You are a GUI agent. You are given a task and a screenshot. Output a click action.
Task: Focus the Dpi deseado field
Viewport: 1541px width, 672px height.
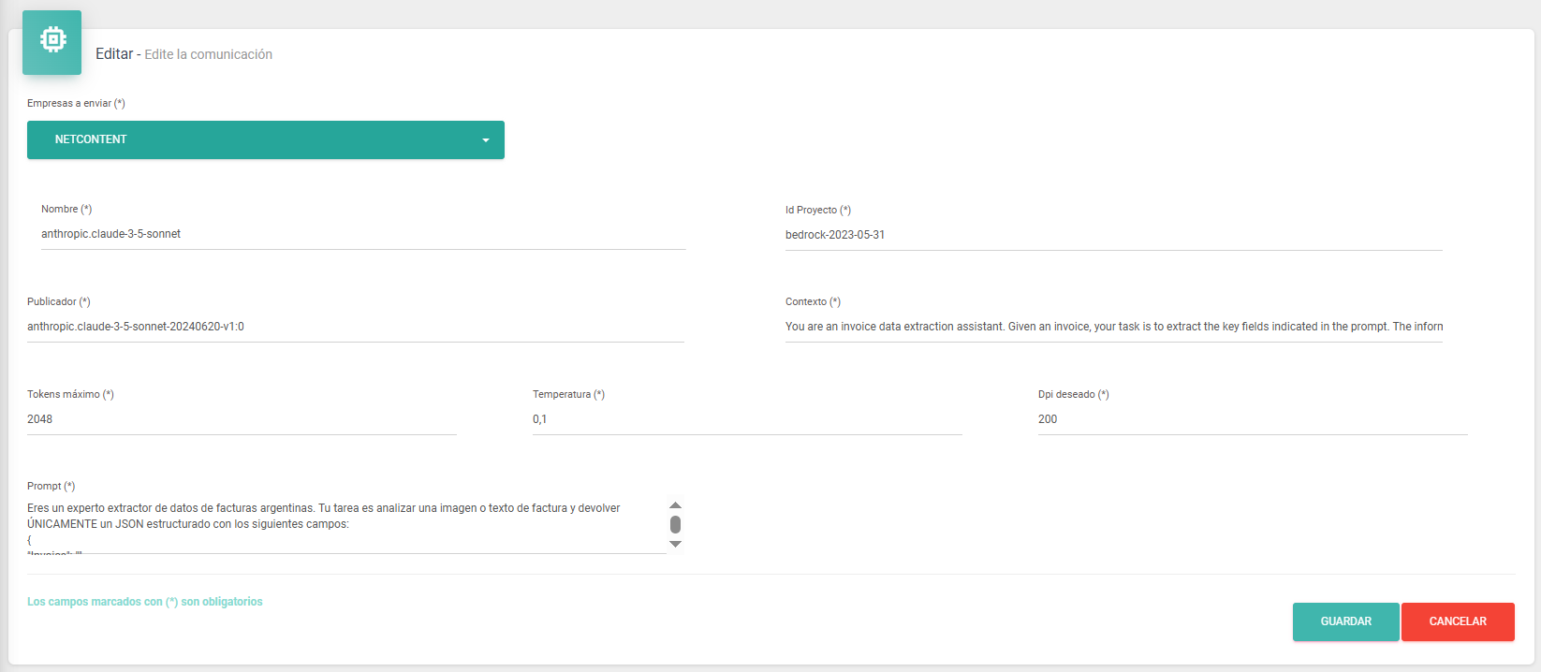[1253, 419]
